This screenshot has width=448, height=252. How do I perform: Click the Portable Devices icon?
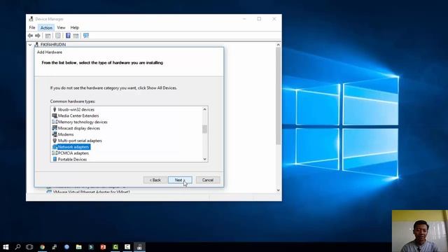tap(55, 159)
